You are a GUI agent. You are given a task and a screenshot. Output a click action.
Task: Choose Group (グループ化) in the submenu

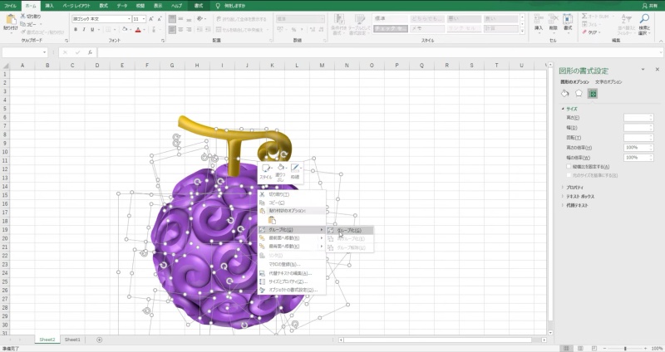350,231
